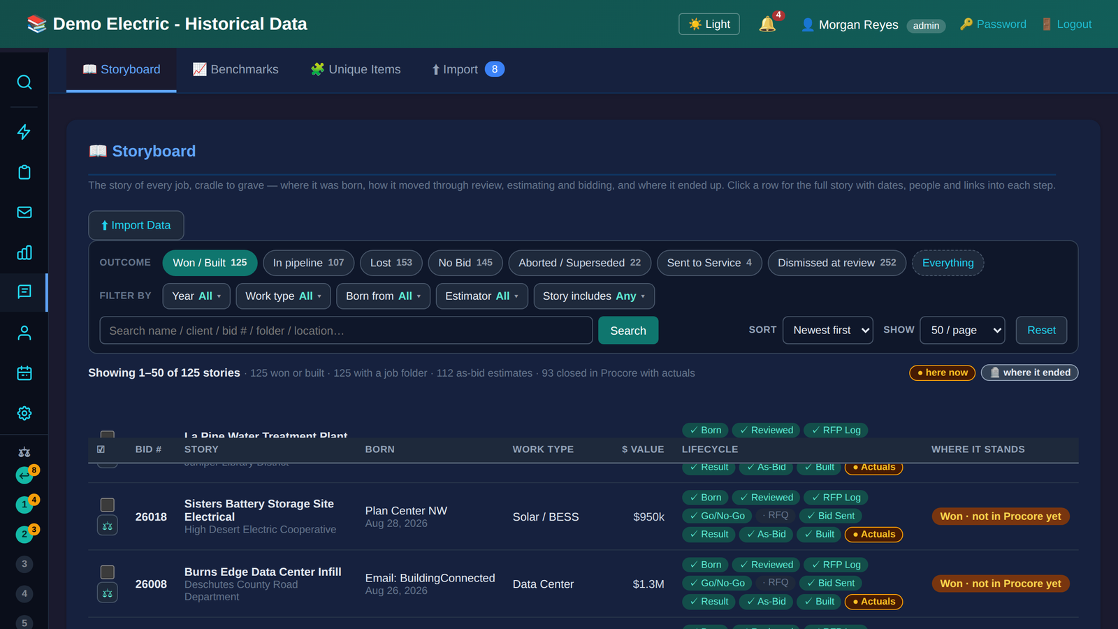This screenshot has height=629, width=1118.
Task: Click the Reset button
Action: pyautogui.click(x=1041, y=330)
